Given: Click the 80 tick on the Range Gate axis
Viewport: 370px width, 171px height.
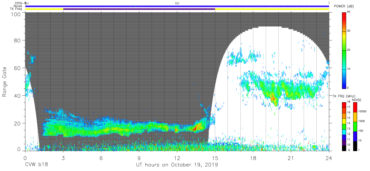Looking at the screenshot, I should pyautogui.click(x=17, y=40).
